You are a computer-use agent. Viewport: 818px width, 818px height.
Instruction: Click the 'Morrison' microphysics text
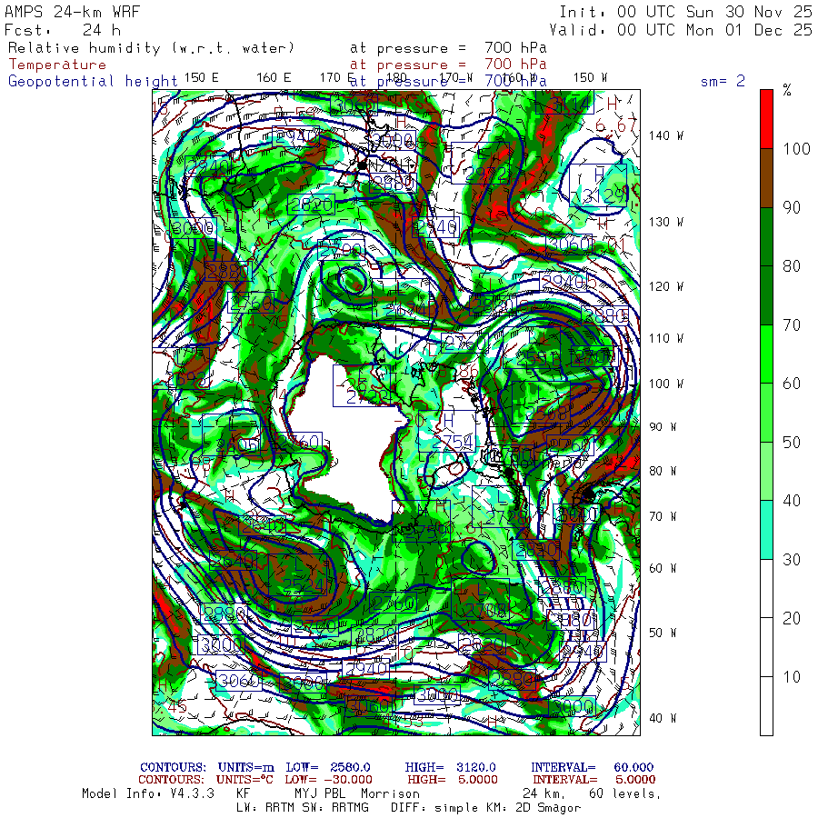point(390,793)
